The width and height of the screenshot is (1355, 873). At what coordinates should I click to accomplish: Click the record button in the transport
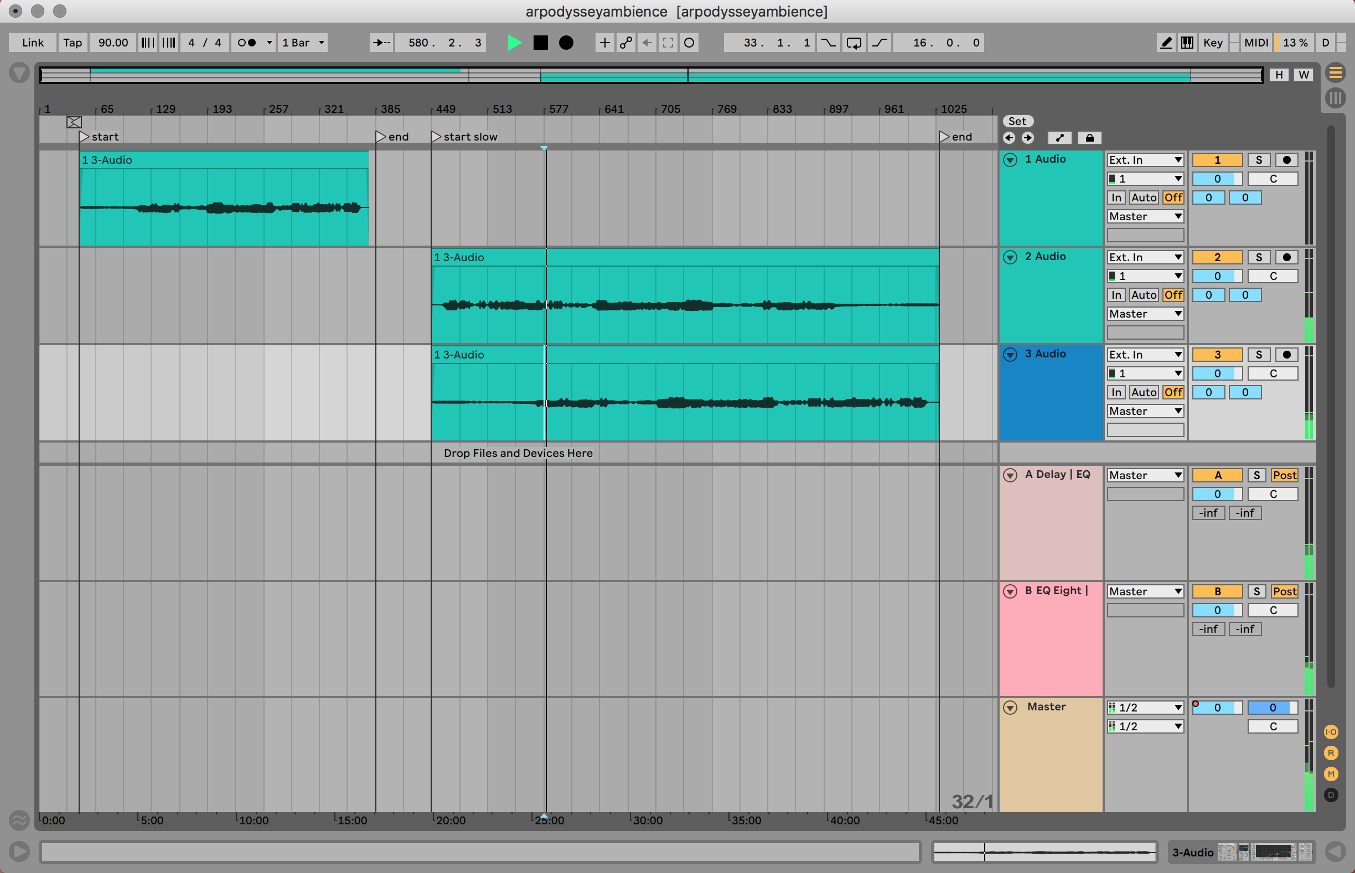click(x=566, y=43)
